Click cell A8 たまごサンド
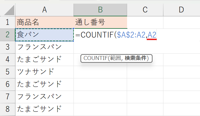Screen dimensions: 200x116 tap(44, 109)
